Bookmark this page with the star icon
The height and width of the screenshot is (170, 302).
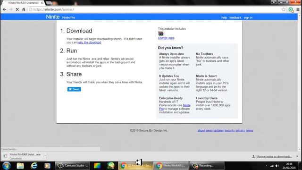point(284,9)
